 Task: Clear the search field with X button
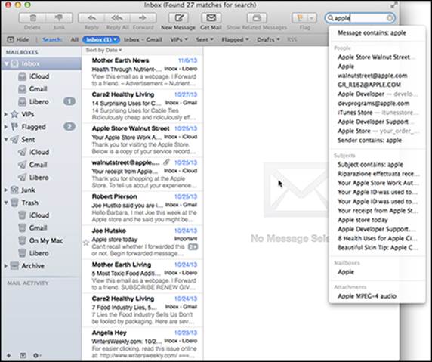tap(390, 18)
